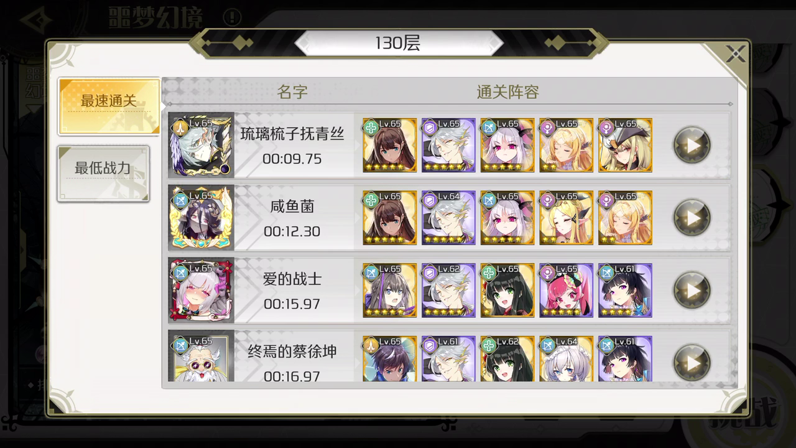Select the pink-haired horned hero in 爱的战士's lineup
The height and width of the screenshot is (448, 796).
(x=567, y=290)
